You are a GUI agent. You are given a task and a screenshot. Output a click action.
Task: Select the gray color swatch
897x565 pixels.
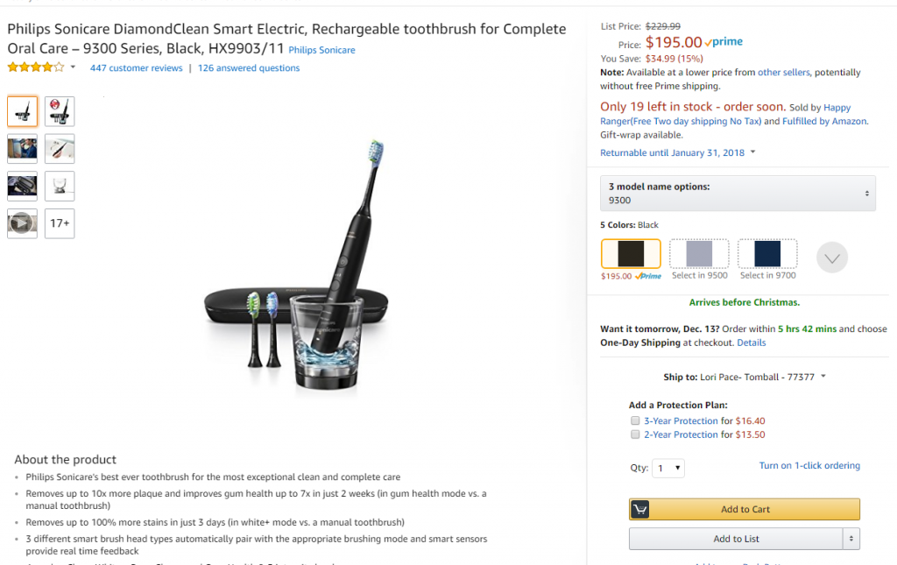699,254
